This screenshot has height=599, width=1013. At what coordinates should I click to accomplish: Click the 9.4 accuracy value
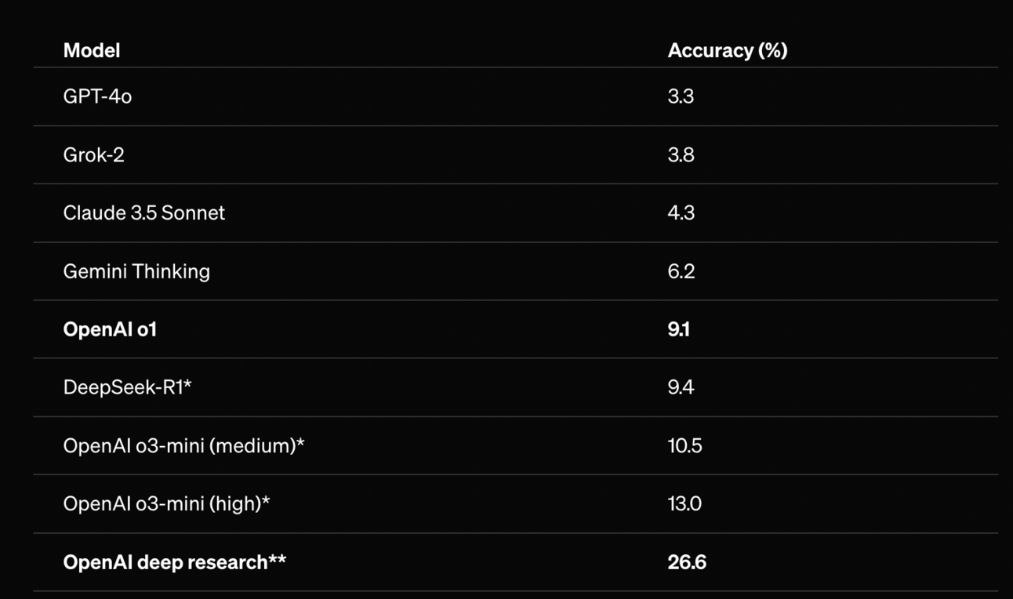681,387
